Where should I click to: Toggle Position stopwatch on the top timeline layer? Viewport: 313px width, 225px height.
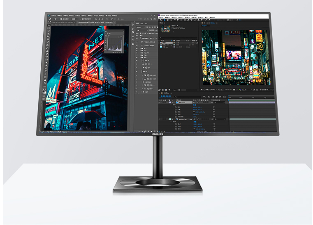point(176,109)
